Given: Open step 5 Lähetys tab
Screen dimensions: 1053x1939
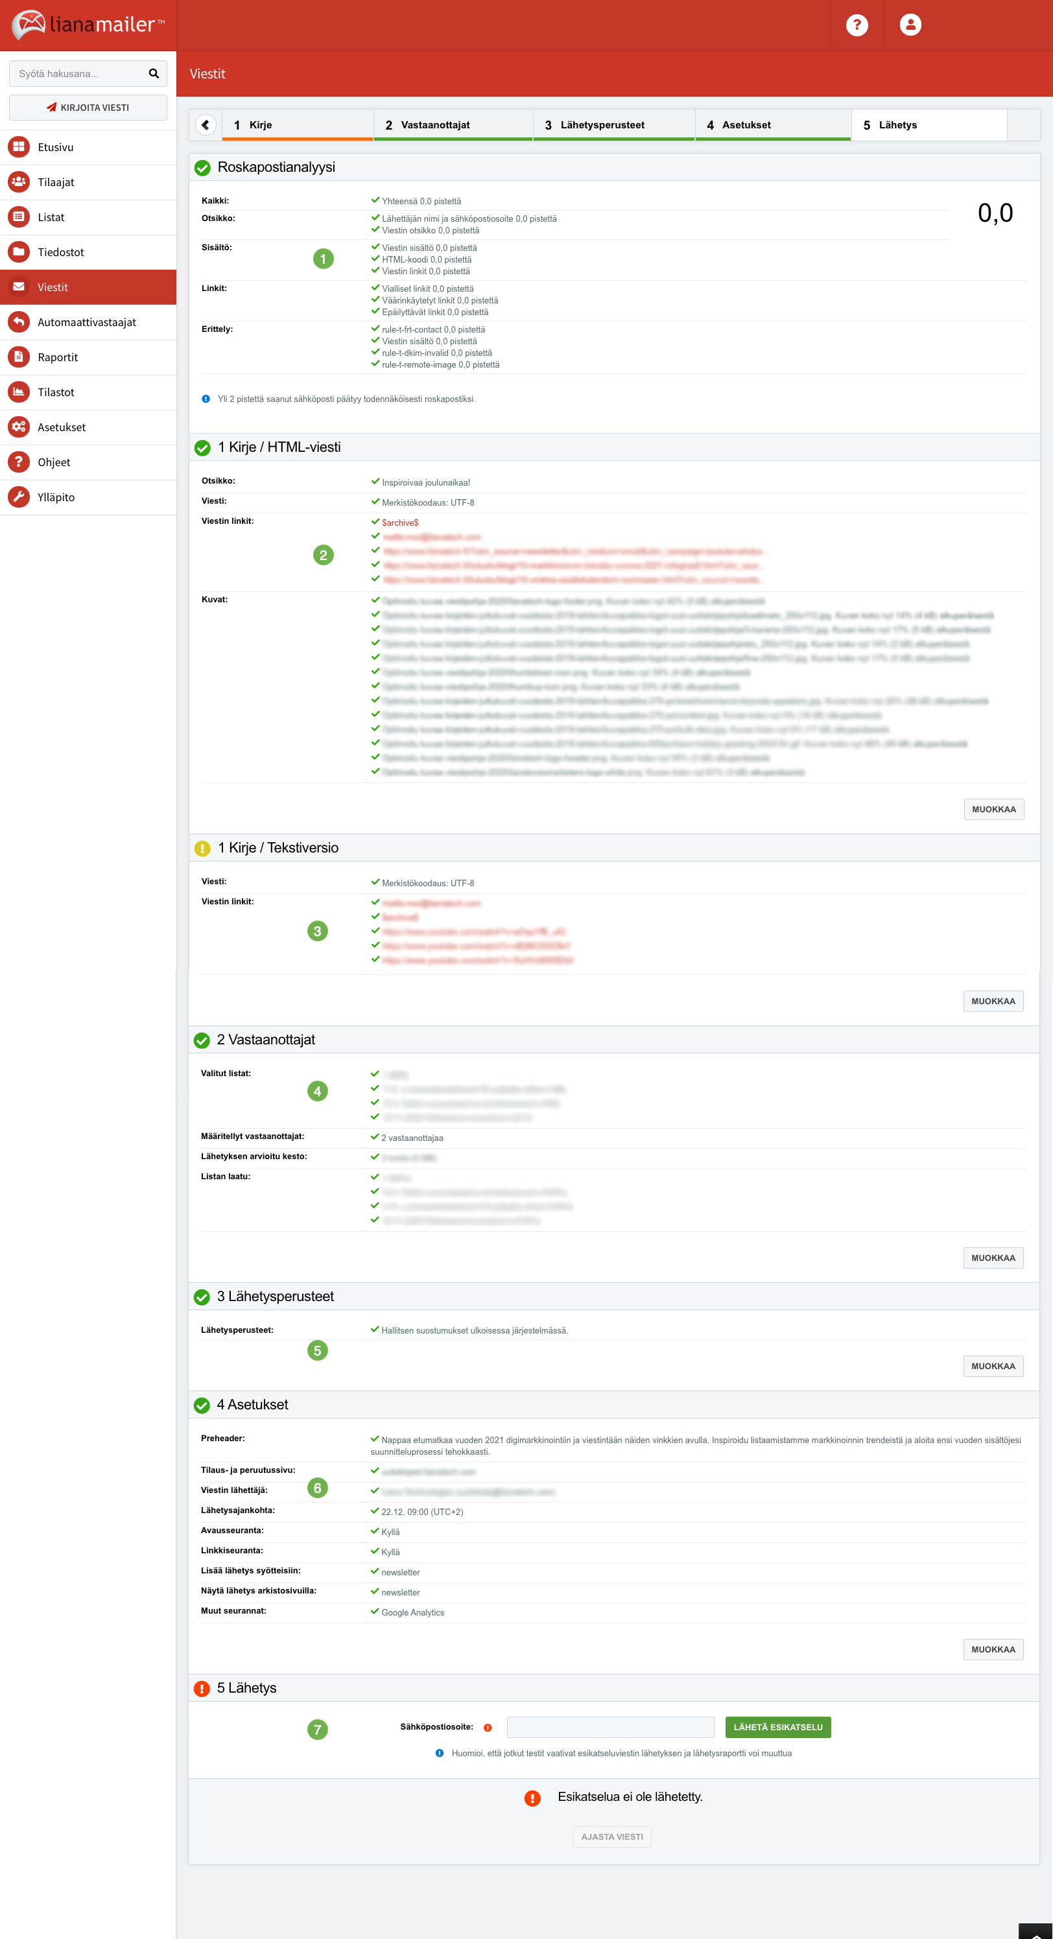Looking at the screenshot, I should [929, 125].
